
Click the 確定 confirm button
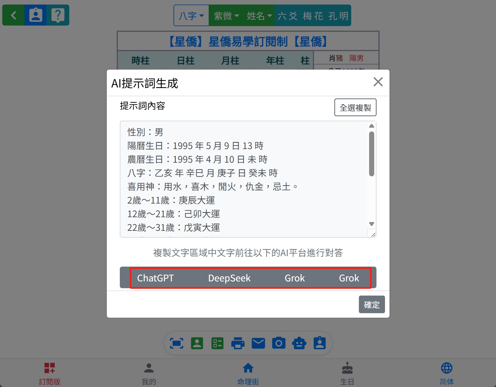[x=371, y=304]
